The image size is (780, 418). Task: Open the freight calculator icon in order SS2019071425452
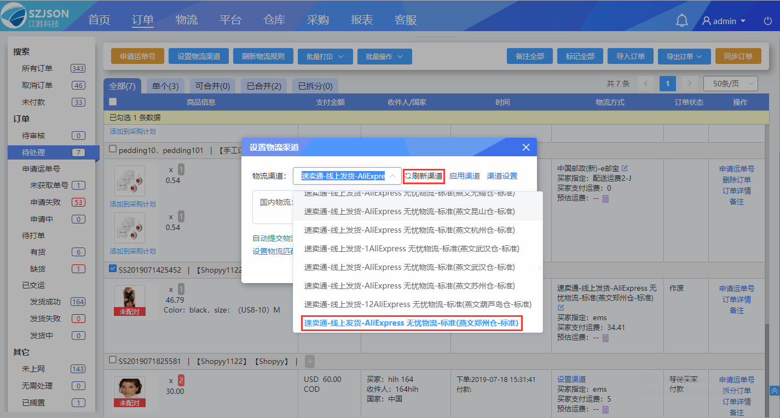coord(605,338)
